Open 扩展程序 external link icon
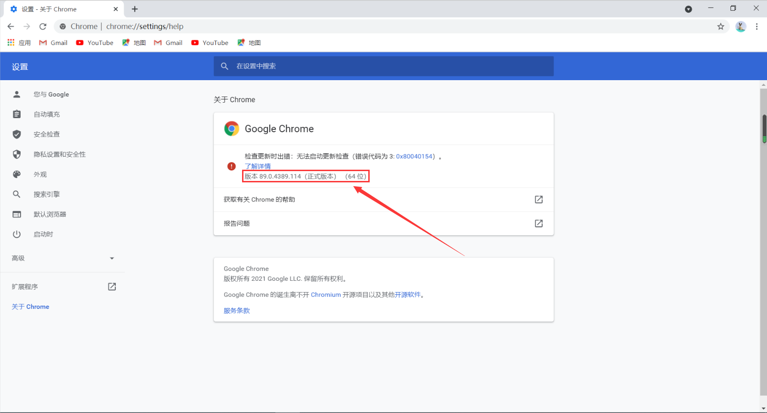Image resolution: width=767 pixels, height=413 pixels. [112, 286]
